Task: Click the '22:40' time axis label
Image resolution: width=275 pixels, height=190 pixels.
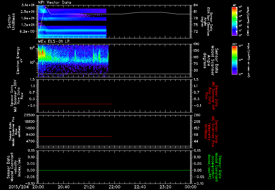Action: (140, 187)
